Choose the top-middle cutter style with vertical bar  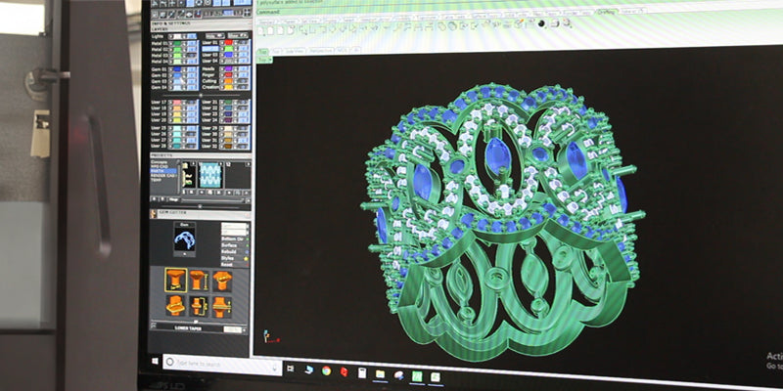tap(199, 280)
